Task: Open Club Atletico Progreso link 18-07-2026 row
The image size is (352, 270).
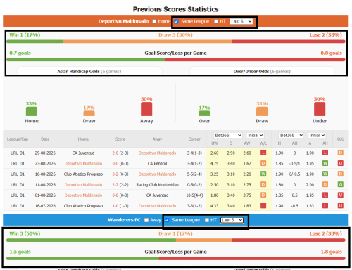Action: [x=83, y=206]
